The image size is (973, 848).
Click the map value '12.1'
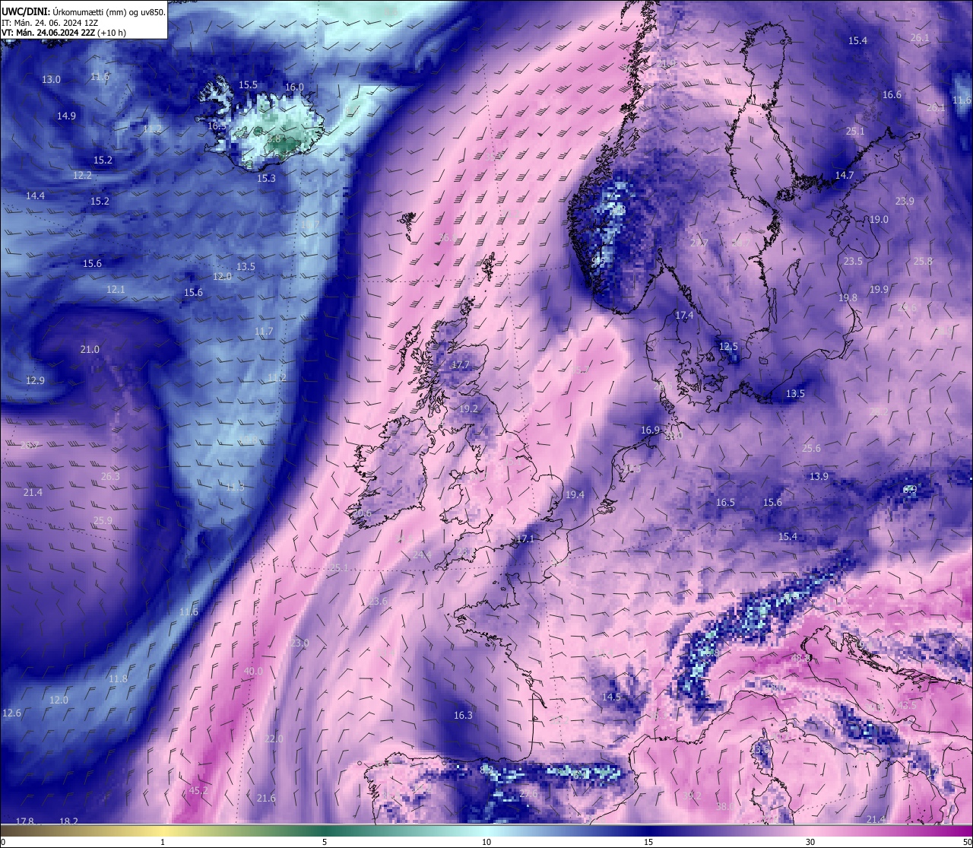click(x=116, y=289)
